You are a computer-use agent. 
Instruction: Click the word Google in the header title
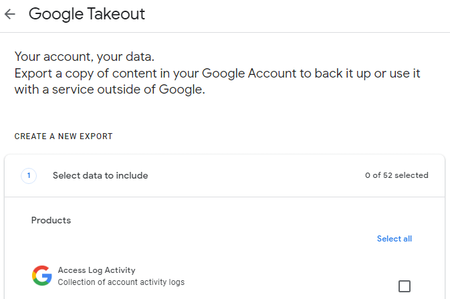pos(56,14)
